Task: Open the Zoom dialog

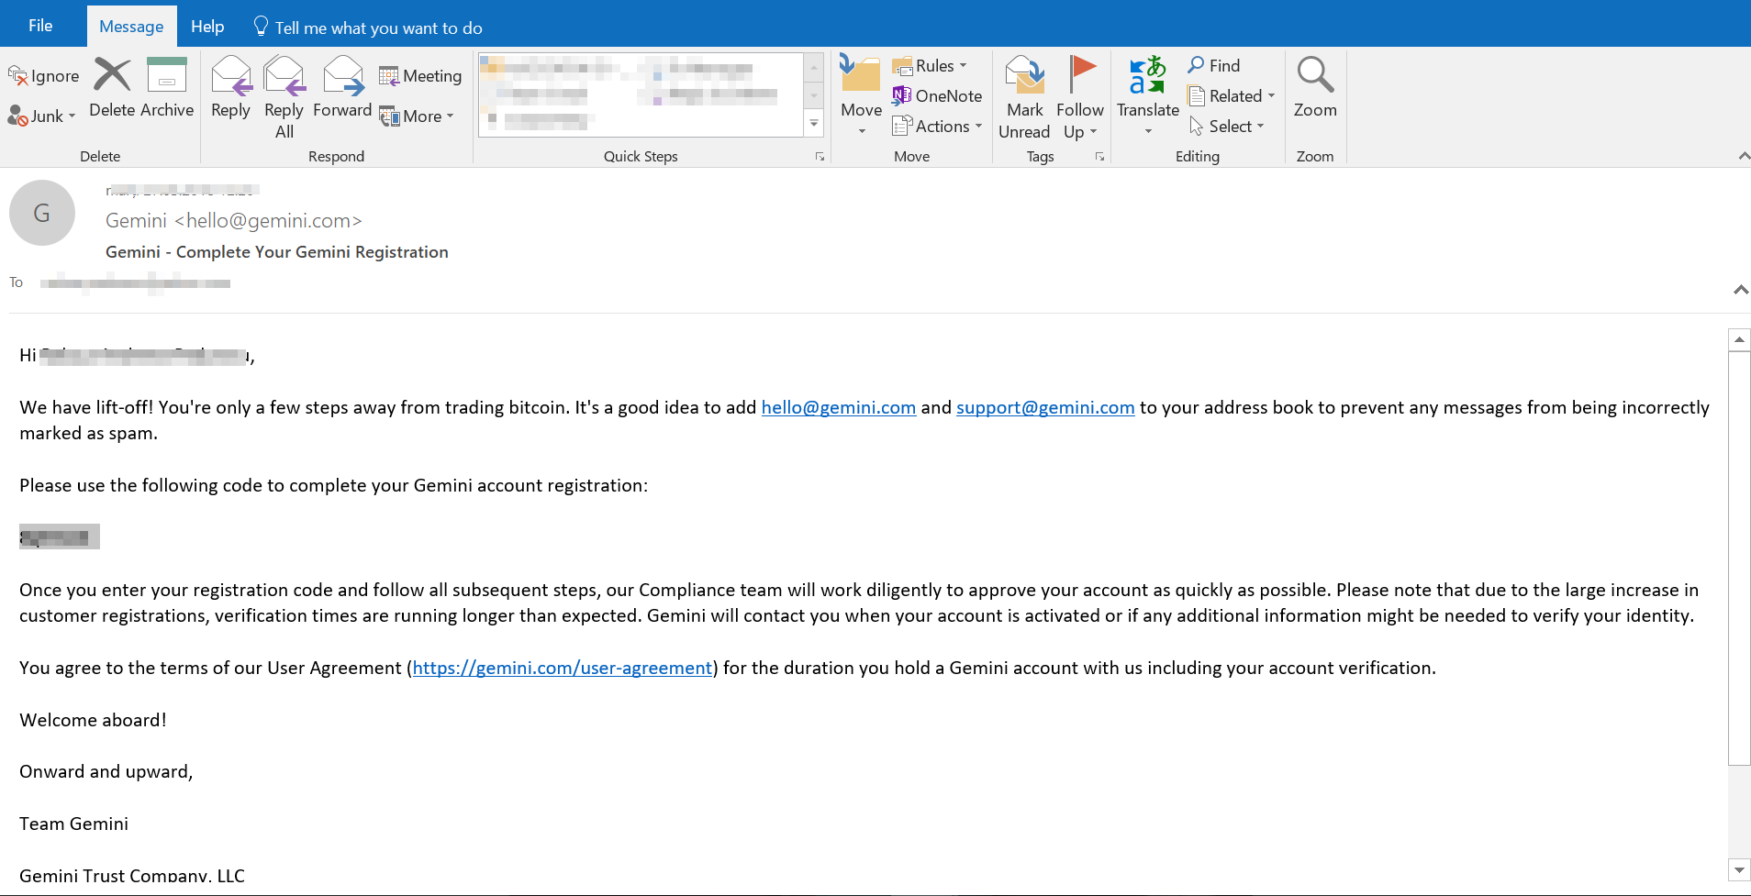Action: coord(1315,87)
